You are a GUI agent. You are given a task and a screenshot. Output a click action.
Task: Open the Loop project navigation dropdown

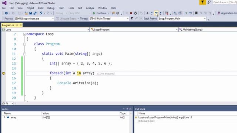click(x=45, y=30)
